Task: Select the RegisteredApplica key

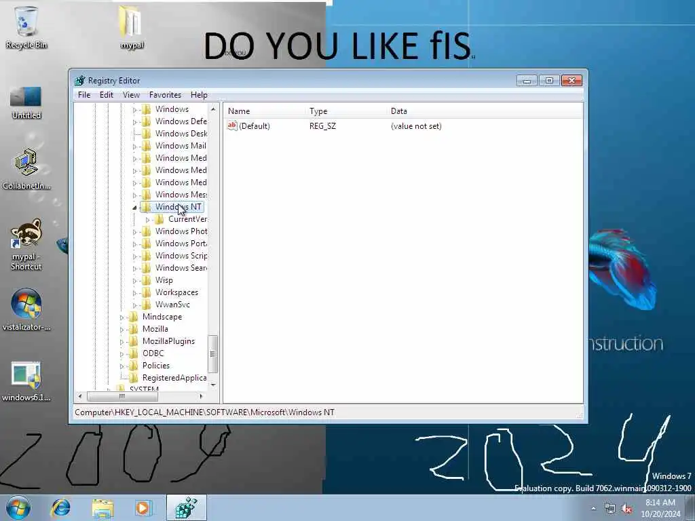Action: (x=174, y=378)
